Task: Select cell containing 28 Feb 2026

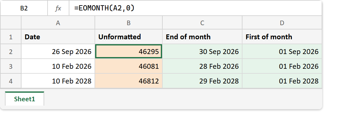Action: coord(202,66)
